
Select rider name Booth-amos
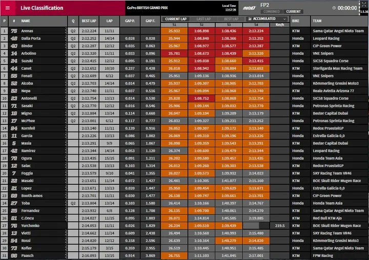coord(32,196)
